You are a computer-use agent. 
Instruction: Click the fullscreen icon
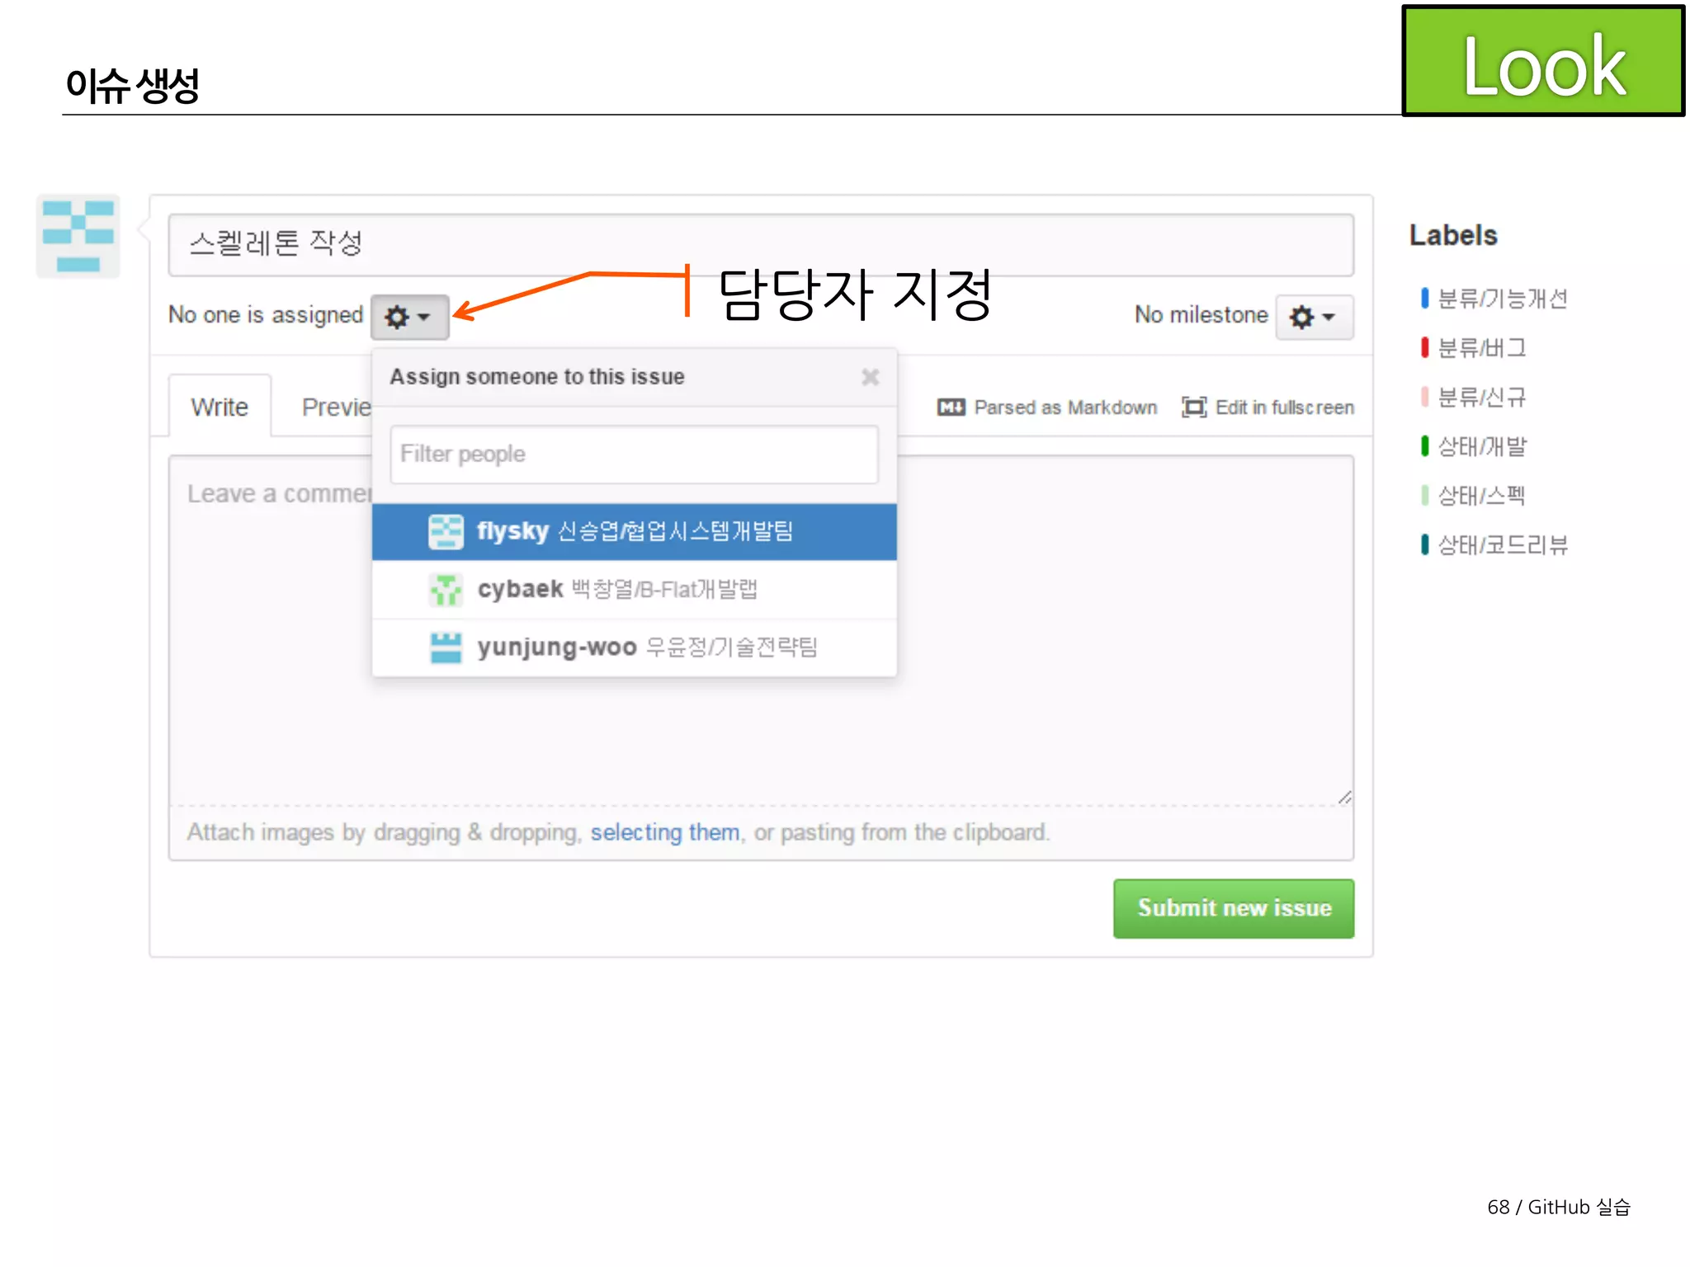tap(1194, 407)
